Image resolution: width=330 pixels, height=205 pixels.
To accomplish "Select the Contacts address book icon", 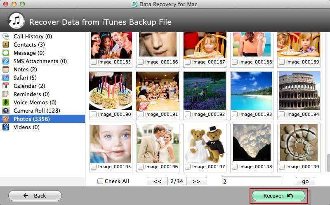I will click(x=6, y=45).
